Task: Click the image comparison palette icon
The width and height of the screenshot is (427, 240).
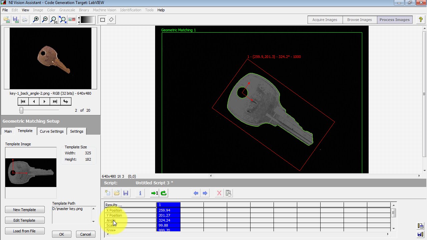Action: click(x=72, y=20)
